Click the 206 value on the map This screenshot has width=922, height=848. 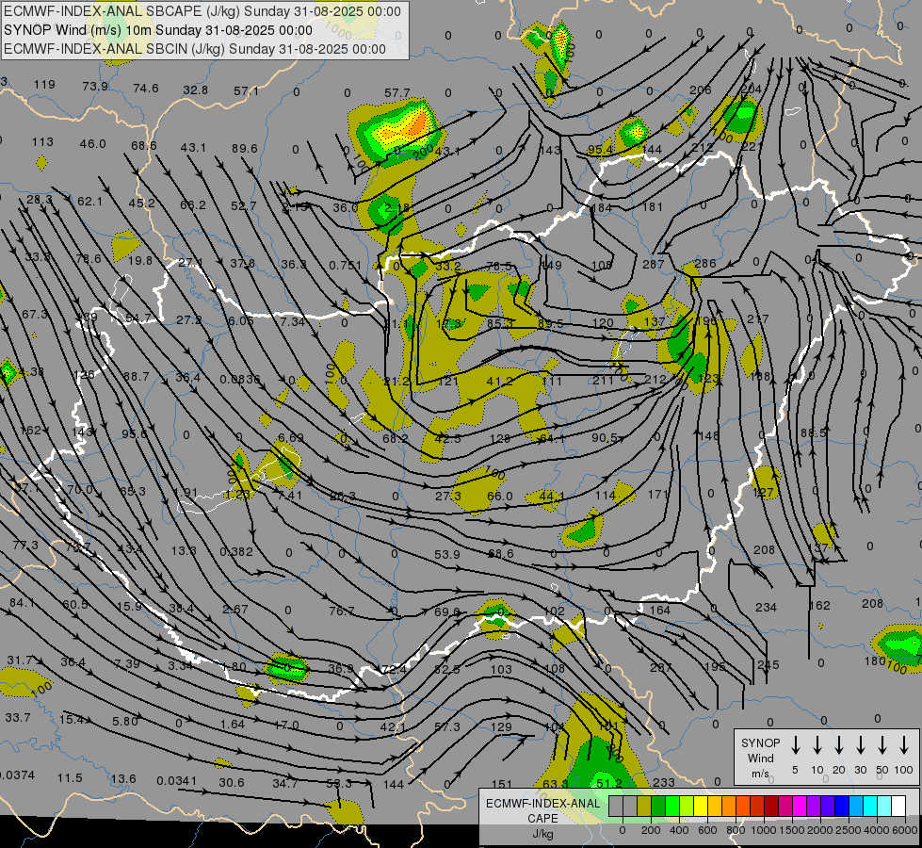[701, 90]
